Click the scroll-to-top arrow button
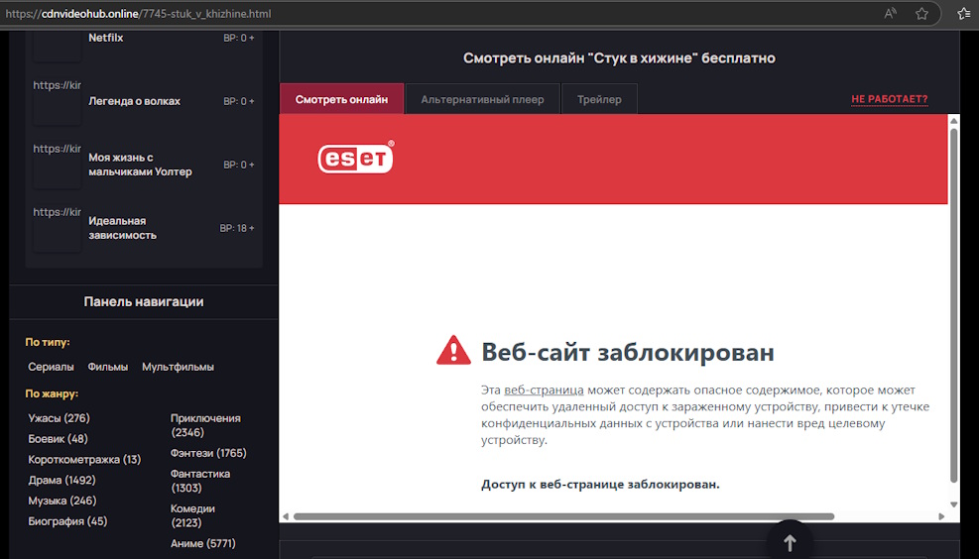The image size is (979, 559). coord(790,541)
